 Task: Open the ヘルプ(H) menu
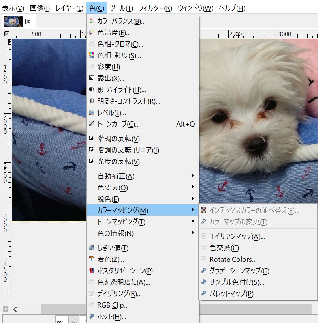tap(232, 8)
